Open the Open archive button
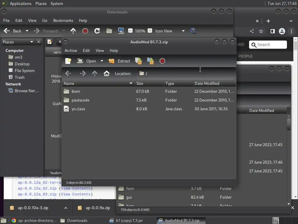Viewport: 298px width, 224px height. pyautogui.click(x=86, y=61)
